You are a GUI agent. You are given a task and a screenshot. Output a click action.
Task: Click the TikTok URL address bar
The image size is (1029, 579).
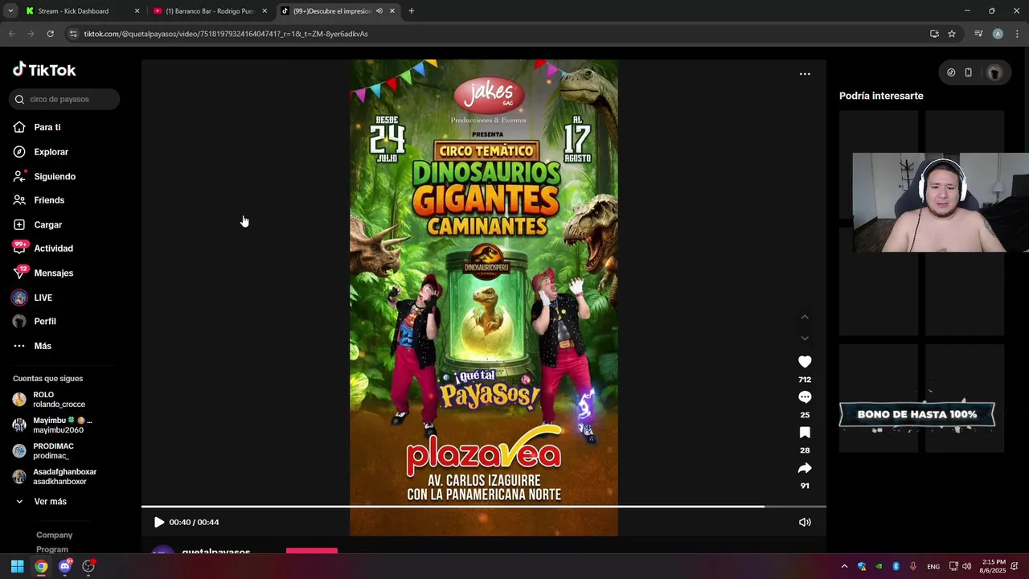coord(498,34)
